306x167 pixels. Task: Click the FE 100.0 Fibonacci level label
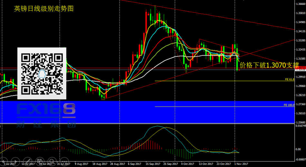pos(289,105)
